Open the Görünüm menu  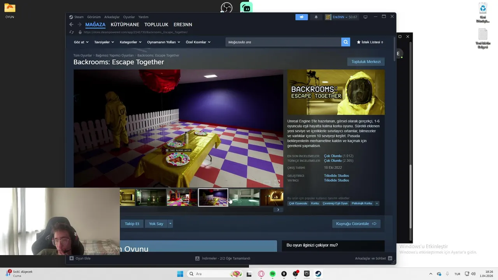pyautogui.click(x=94, y=17)
